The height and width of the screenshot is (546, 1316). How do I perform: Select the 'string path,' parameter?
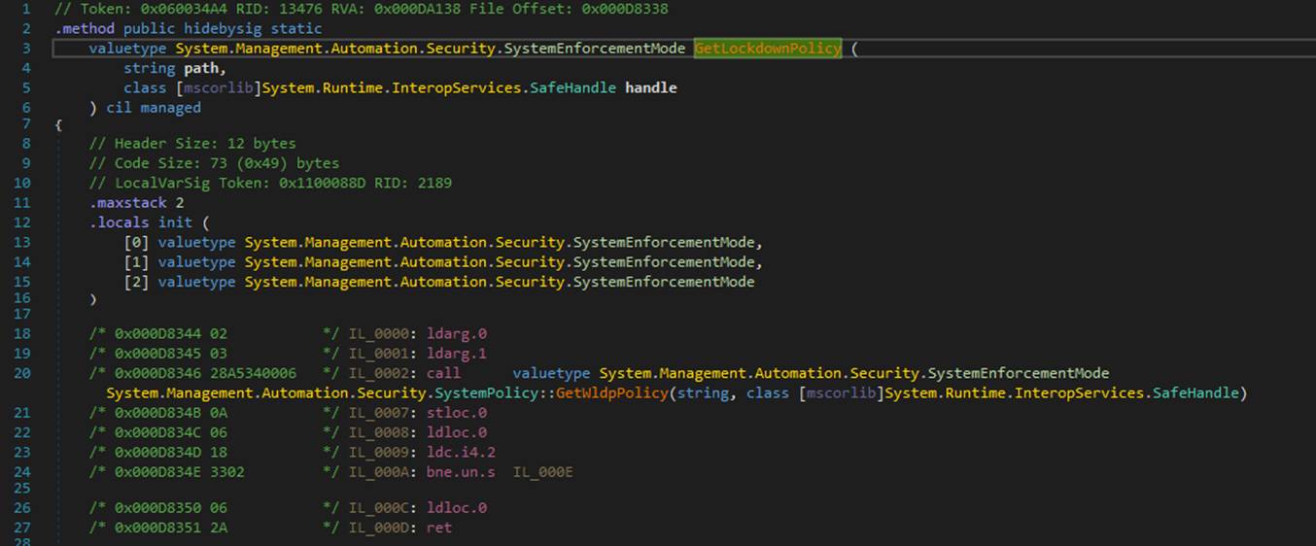175,68
